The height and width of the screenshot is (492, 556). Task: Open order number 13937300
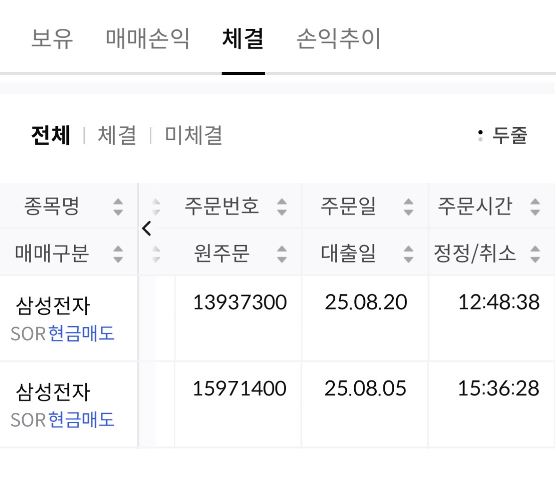[x=240, y=303]
